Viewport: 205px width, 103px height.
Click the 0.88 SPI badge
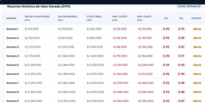click(x=181, y=92)
